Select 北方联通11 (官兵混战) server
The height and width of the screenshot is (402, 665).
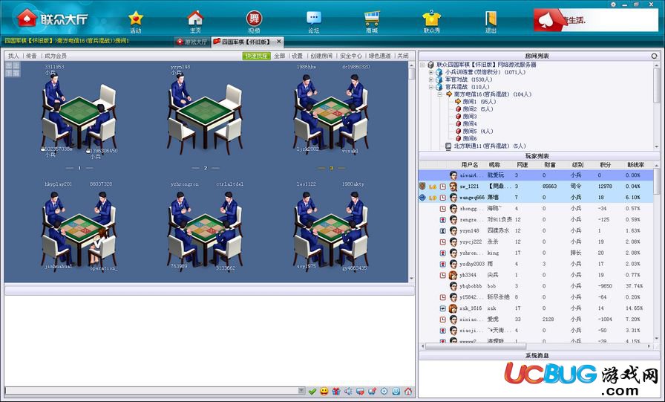[490, 146]
